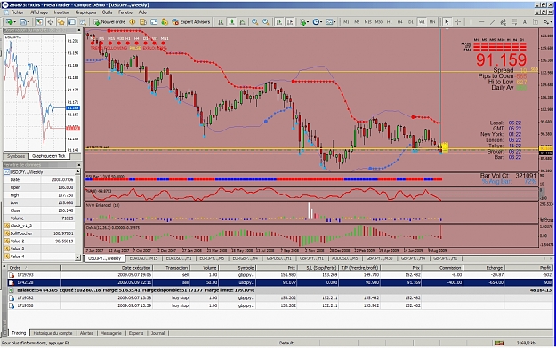Image resolution: width=556 pixels, height=348 pixels.
Task: Select the M5 timeframe
Action: point(357,22)
